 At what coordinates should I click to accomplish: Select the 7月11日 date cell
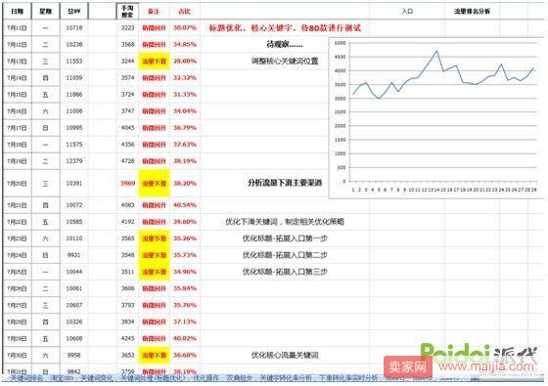pyautogui.click(x=18, y=28)
